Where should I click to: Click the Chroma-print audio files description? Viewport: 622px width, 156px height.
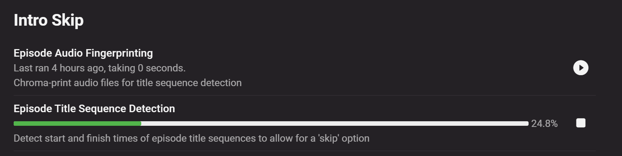(x=128, y=83)
